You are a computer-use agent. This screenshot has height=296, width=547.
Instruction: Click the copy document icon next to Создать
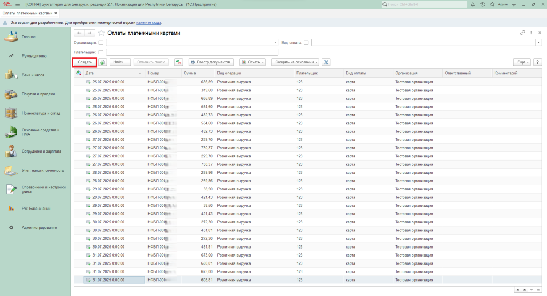(x=103, y=62)
